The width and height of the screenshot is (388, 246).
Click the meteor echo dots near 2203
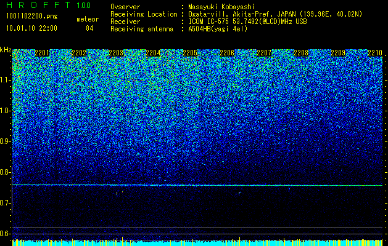pos(119,193)
